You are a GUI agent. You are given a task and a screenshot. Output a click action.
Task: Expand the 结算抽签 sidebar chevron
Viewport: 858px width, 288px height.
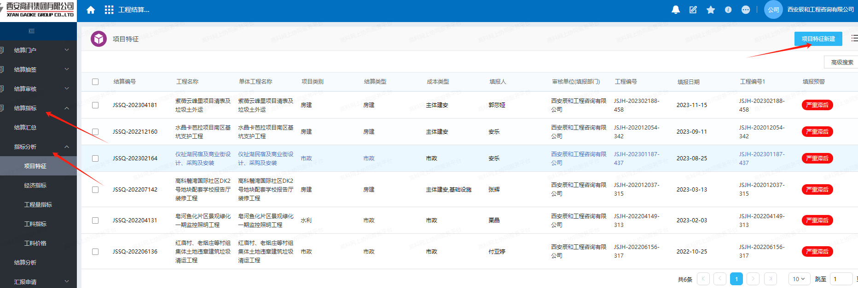(x=67, y=69)
